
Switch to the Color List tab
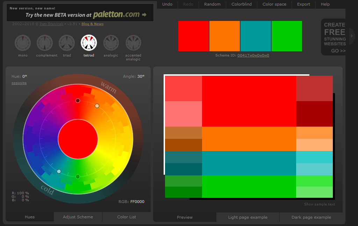click(127, 217)
